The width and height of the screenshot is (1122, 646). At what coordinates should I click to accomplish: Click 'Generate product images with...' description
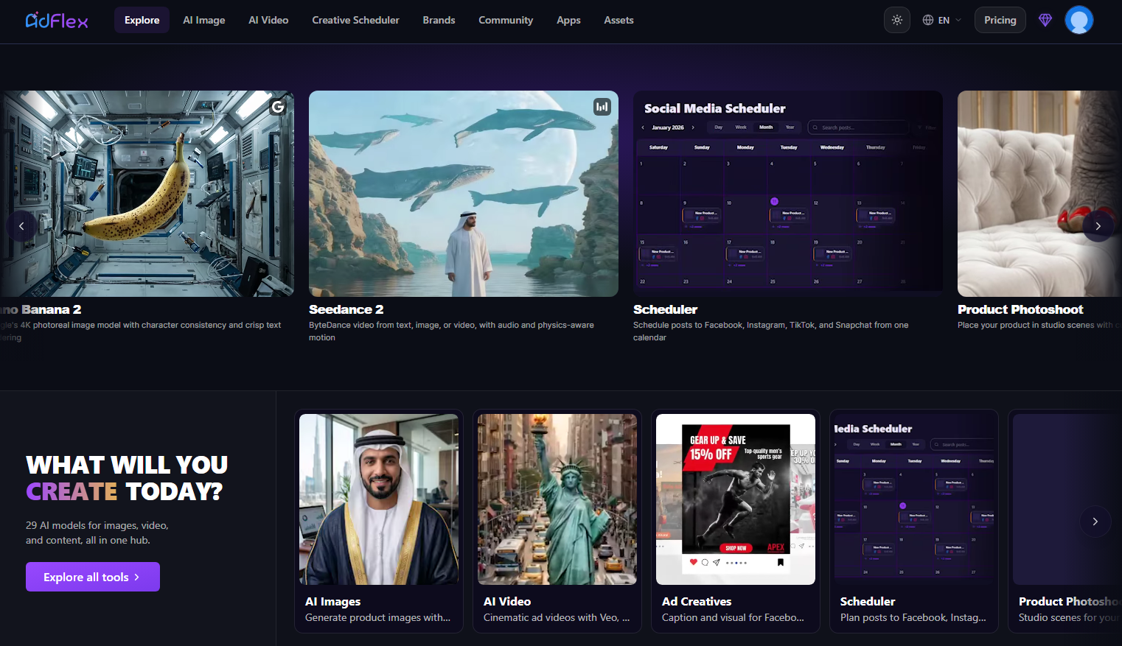[x=377, y=617]
